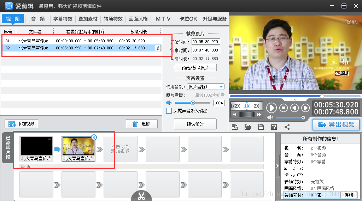362x201 pixels.
Task: Save project with floppy disk icon
Action: coord(261,127)
